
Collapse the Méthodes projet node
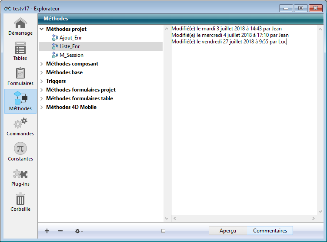point(42,29)
